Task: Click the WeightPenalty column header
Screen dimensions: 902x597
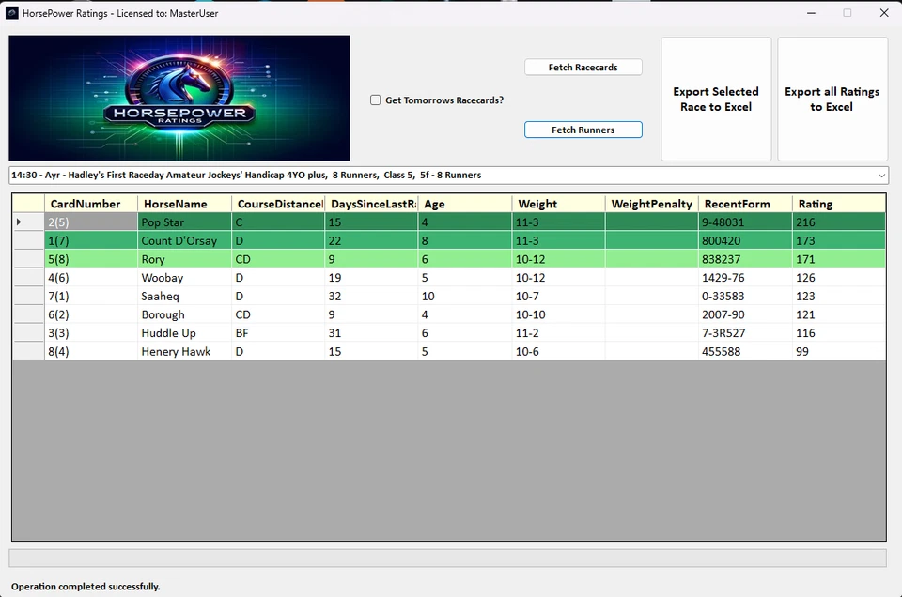Action: click(652, 204)
